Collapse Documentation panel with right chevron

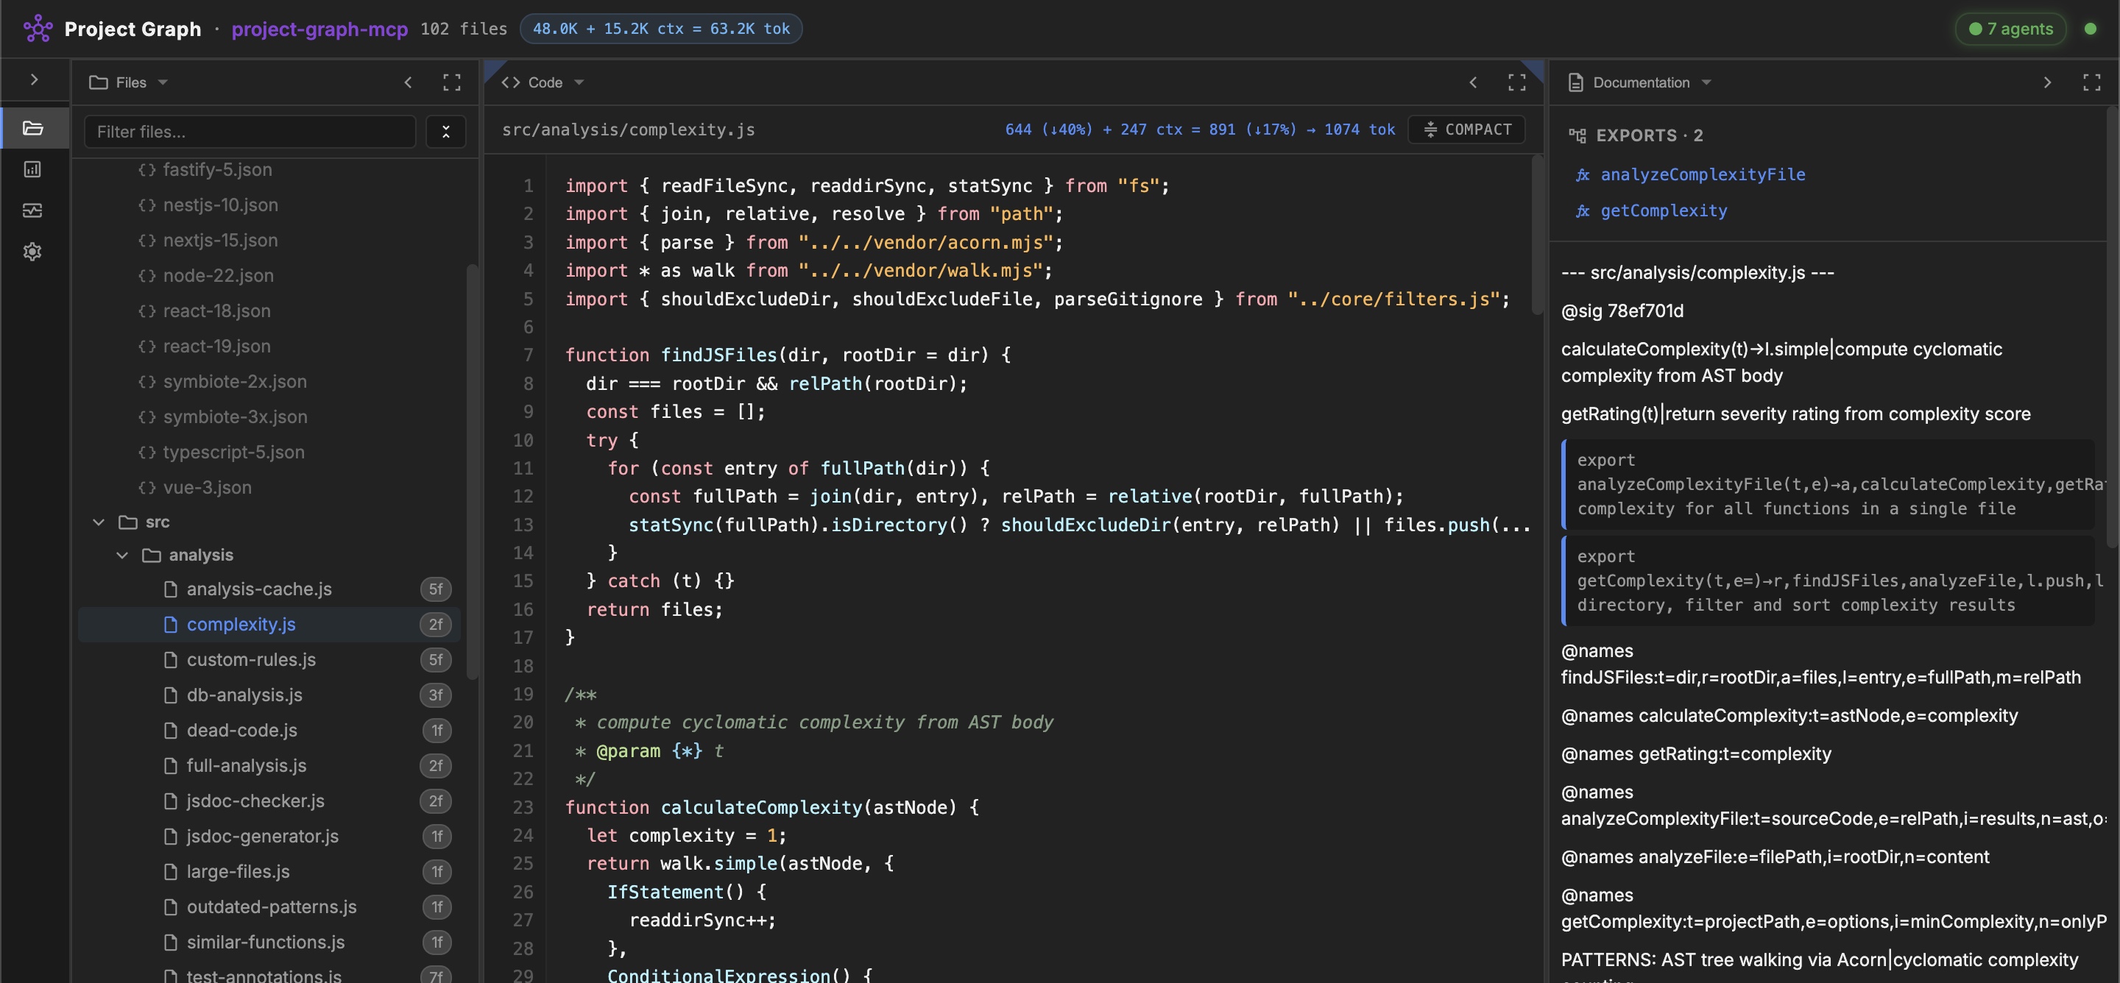tap(2048, 82)
